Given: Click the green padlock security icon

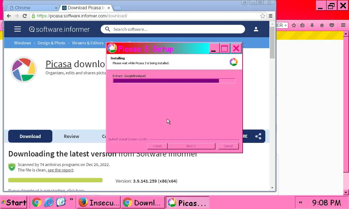Looking at the screenshot, I should click(x=33, y=16).
